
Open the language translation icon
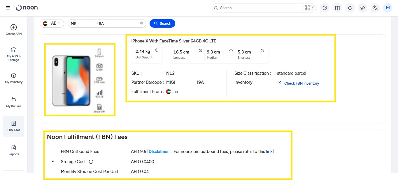point(375,8)
